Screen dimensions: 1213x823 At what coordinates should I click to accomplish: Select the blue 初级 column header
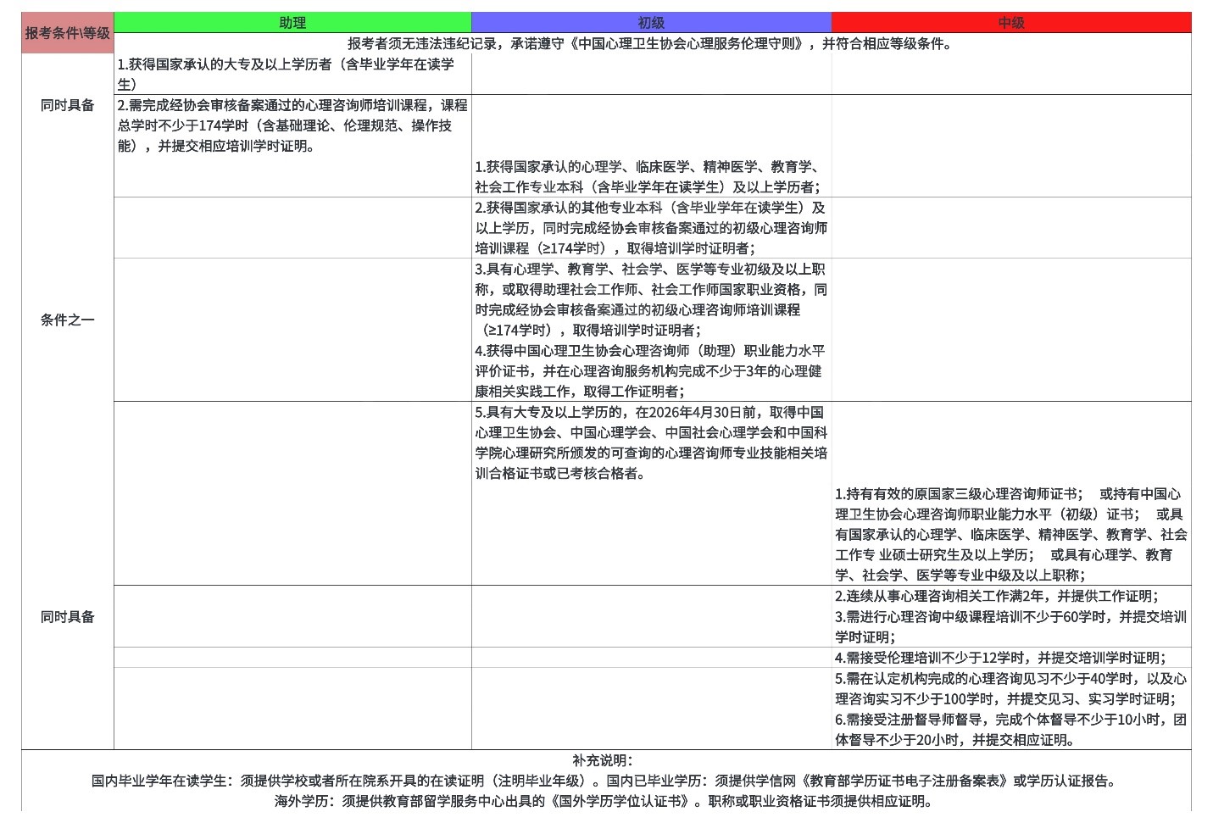(651, 23)
